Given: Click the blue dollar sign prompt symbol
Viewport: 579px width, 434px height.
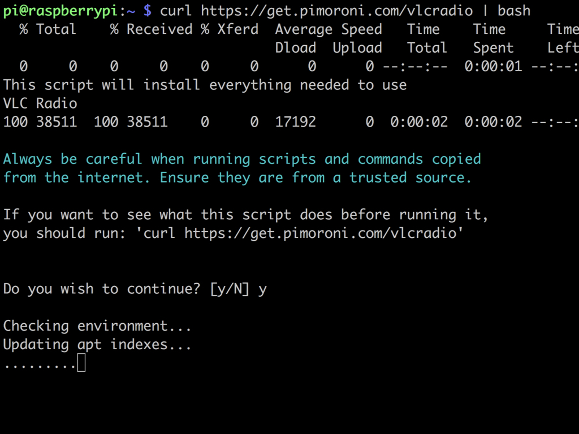Looking at the screenshot, I should (148, 11).
